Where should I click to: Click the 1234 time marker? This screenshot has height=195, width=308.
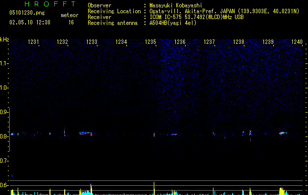pyautogui.click(x=121, y=42)
